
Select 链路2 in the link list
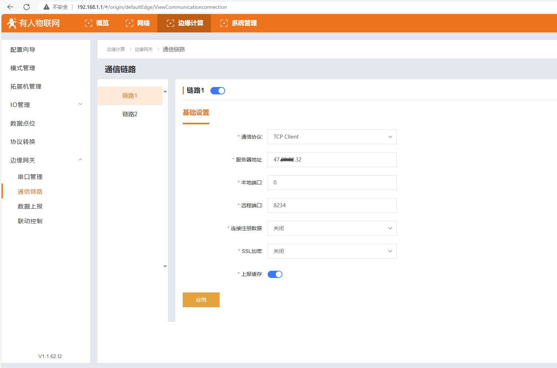(130, 114)
